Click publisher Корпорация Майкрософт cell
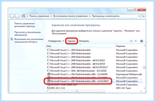The height and width of the screenshot is (102, 155). point(129,74)
